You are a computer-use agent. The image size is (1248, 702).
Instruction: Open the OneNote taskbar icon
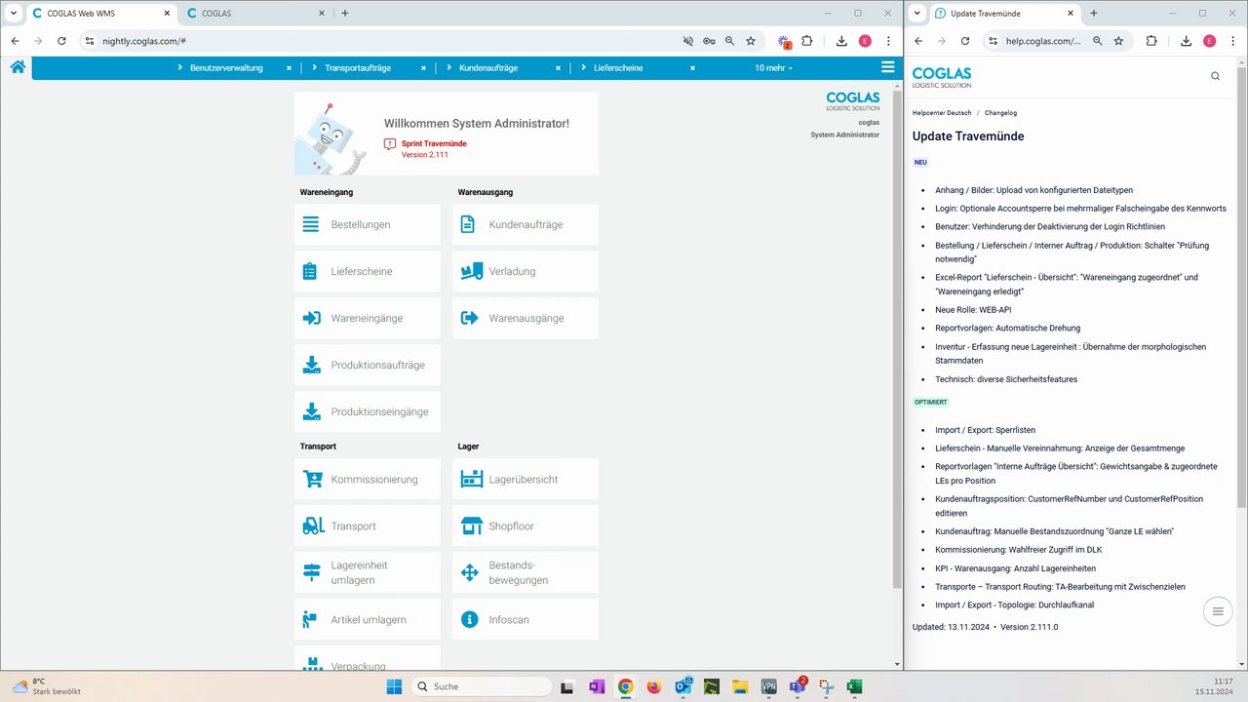(597, 686)
